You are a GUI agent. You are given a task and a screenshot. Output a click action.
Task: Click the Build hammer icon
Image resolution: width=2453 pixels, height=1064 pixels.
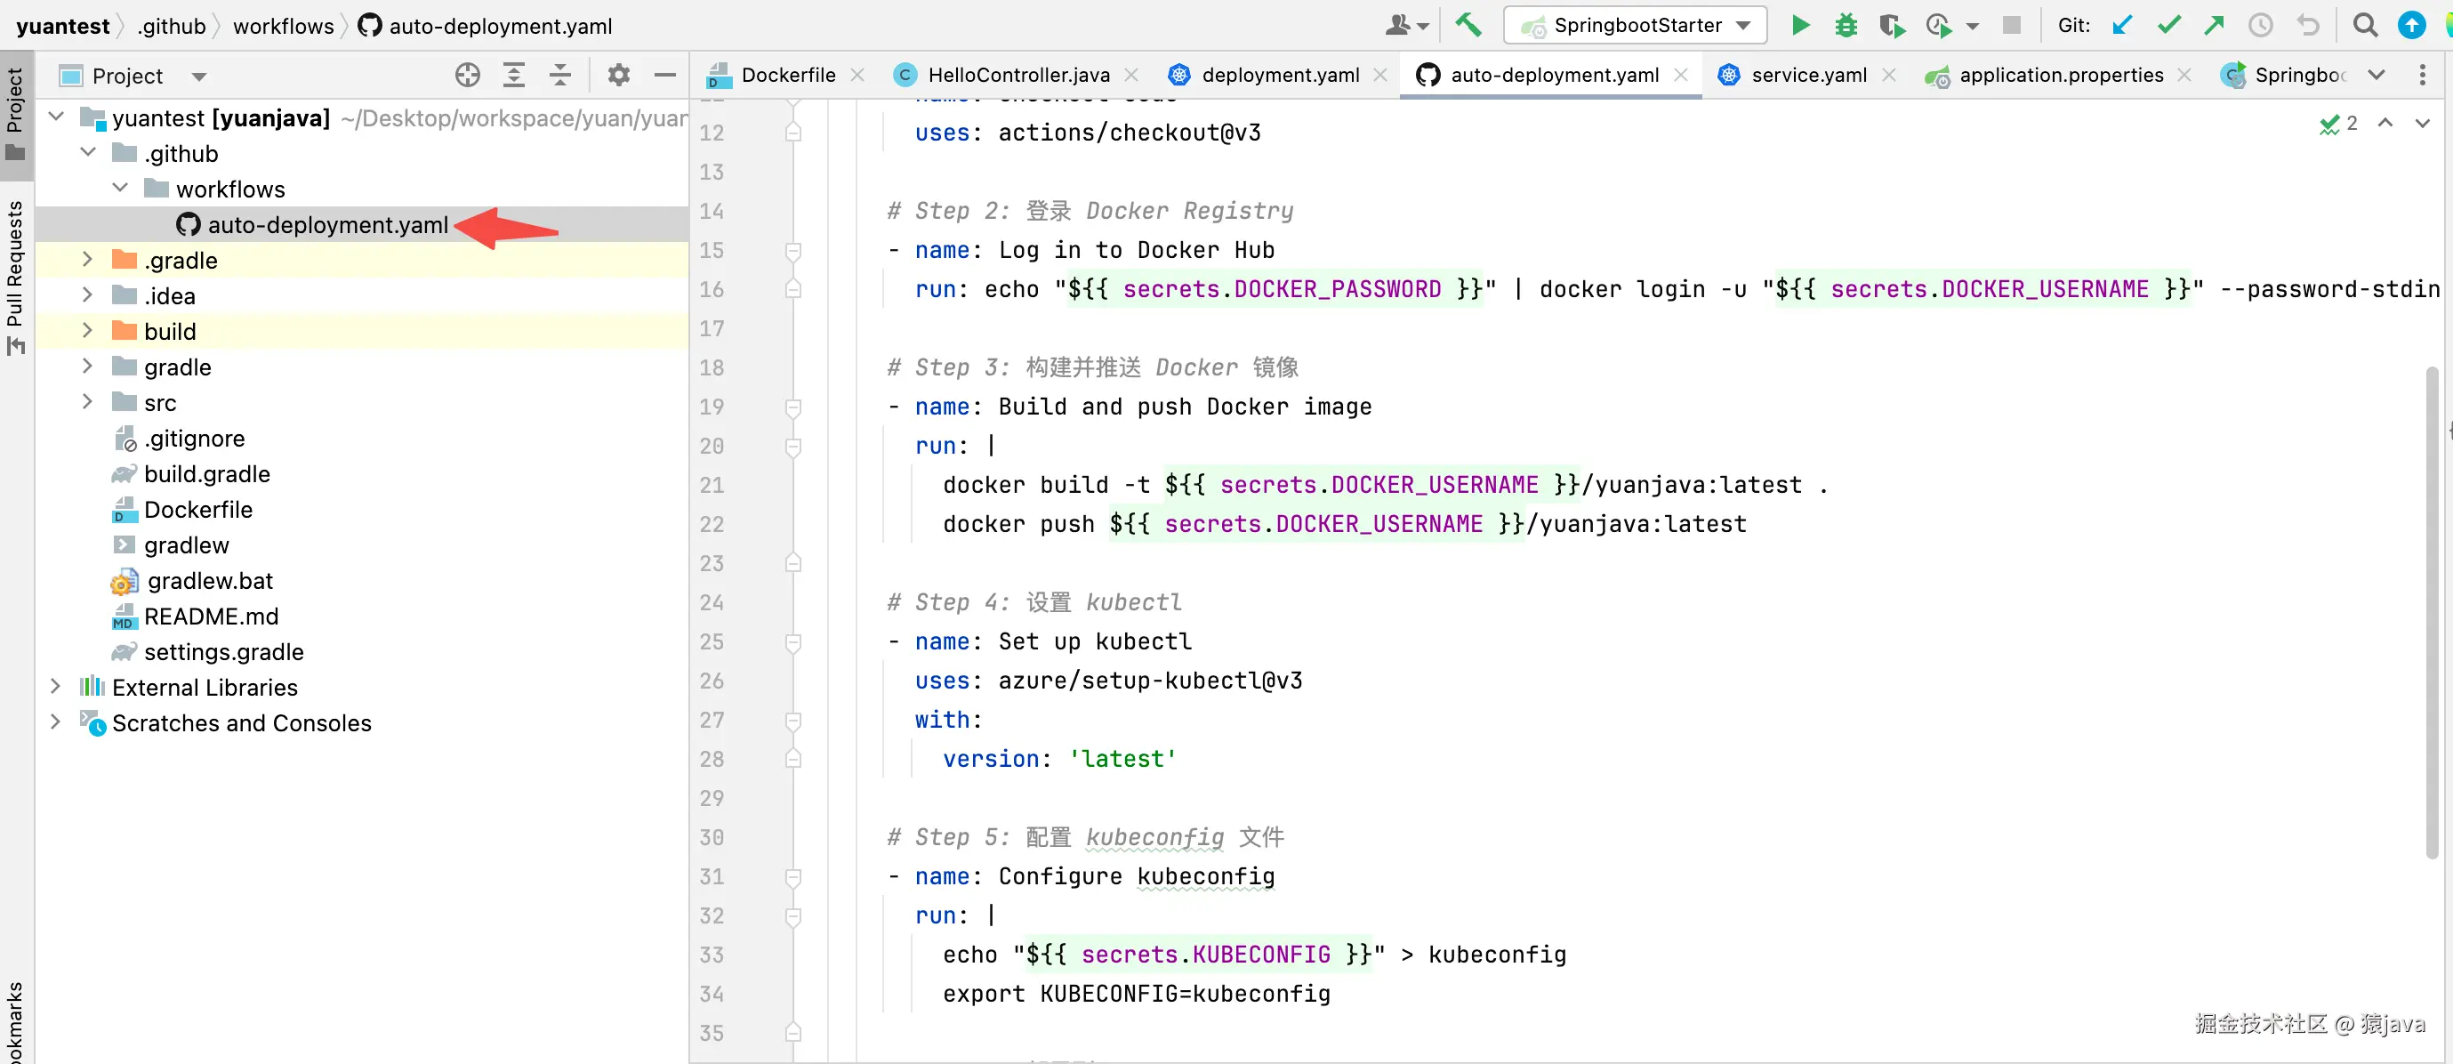[1468, 26]
